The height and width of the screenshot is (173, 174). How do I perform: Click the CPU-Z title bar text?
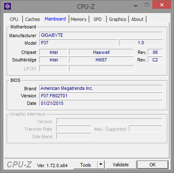tap(86, 6)
